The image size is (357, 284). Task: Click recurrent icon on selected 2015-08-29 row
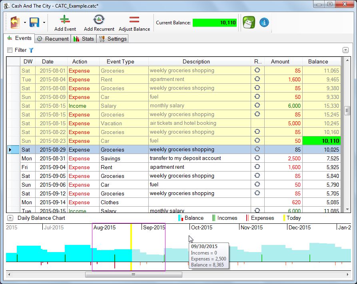[x=257, y=149]
